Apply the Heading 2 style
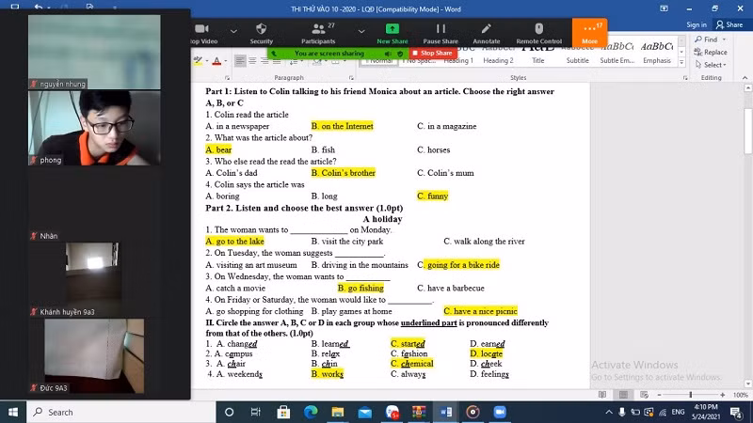This screenshot has height=423, width=753. point(498,61)
